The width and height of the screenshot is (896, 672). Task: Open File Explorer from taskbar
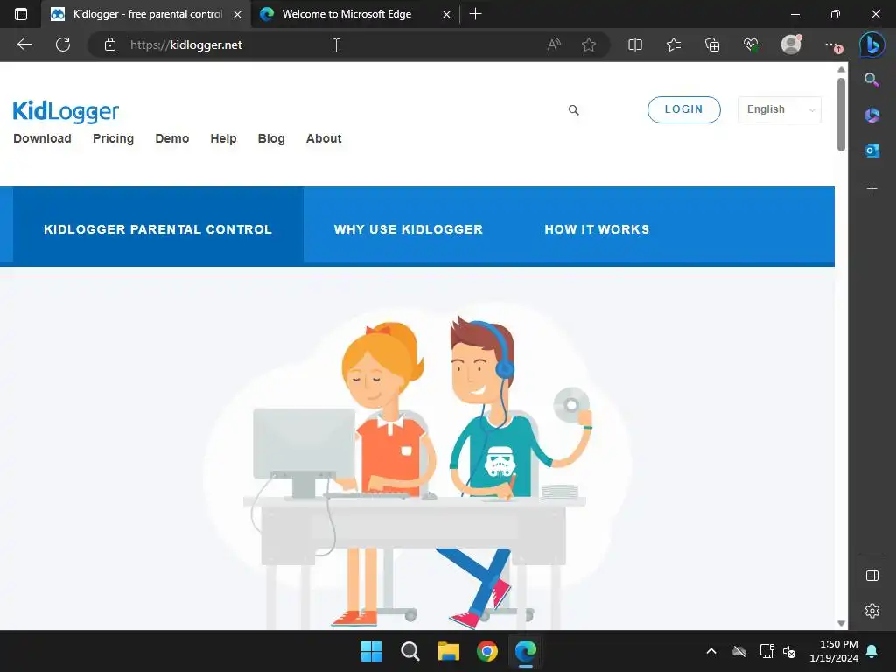[x=449, y=651]
